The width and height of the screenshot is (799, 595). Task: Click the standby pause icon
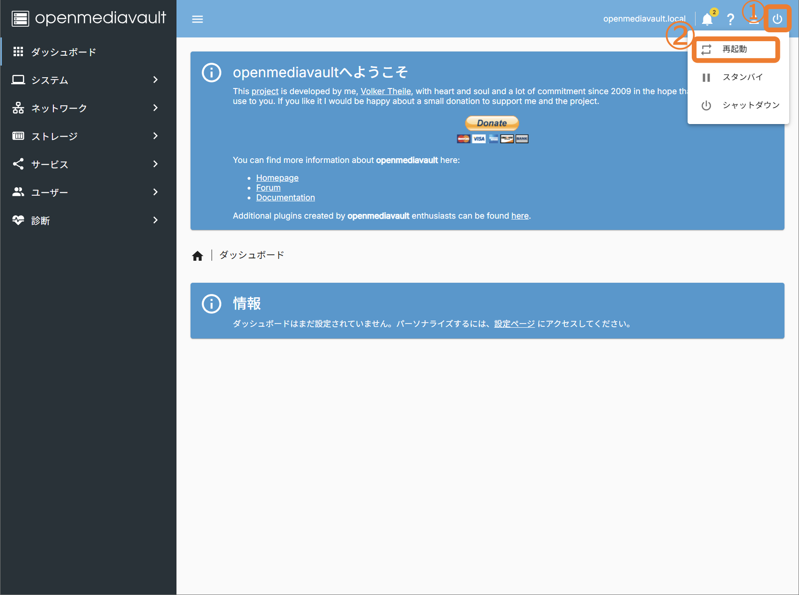tap(706, 77)
